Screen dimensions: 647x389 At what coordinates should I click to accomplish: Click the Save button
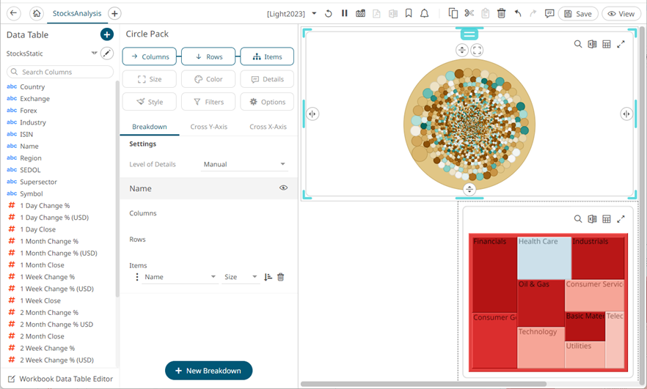(578, 13)
